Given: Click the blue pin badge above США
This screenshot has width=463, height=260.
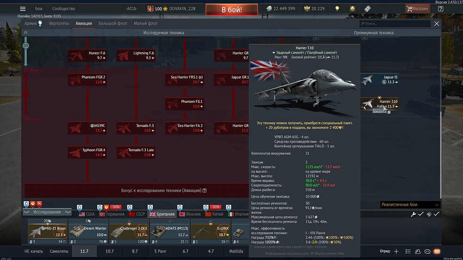Looking at the screenshot, I should (80, 208).
